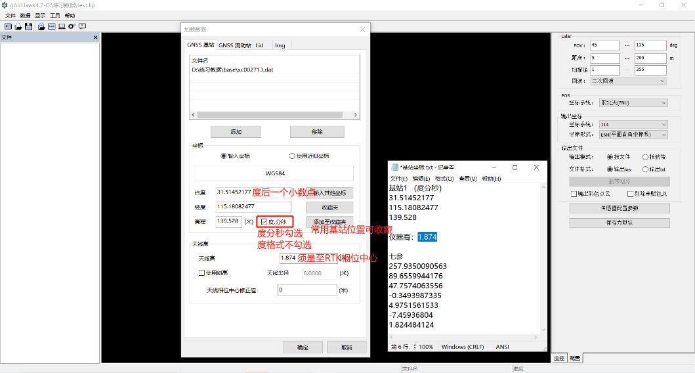Click the 经度 longitude input field

(253, 207)
